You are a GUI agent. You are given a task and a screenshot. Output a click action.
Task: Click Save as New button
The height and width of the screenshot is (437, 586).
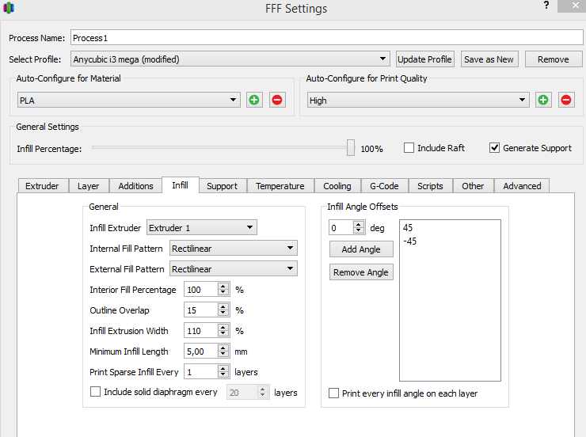tap(489, 59)
